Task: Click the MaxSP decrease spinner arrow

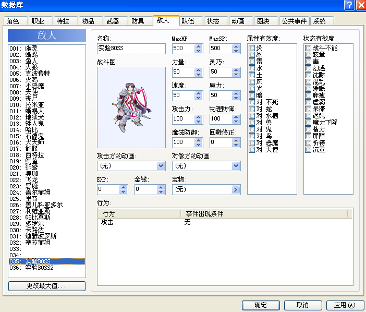Action: pyautogui.click(x=236, y=51)
